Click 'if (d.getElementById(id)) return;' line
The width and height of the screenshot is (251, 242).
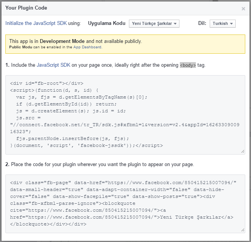[x=66, y=104]
